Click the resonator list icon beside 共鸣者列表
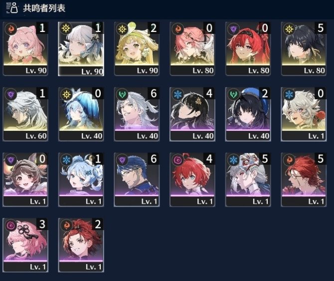This screenshot has width=334, height=281. (x=12, y=8)
